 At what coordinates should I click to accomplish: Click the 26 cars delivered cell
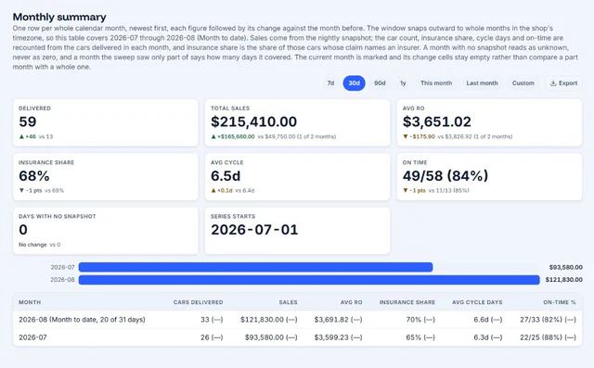212,337
